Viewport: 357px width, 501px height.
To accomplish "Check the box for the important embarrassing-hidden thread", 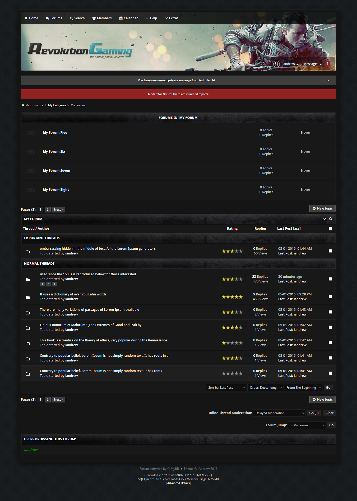I will click(x=330, y=251).
